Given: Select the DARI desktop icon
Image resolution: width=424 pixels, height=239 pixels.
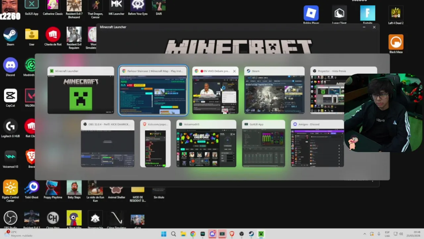Looking at the screenshot, I should (159, 8).
